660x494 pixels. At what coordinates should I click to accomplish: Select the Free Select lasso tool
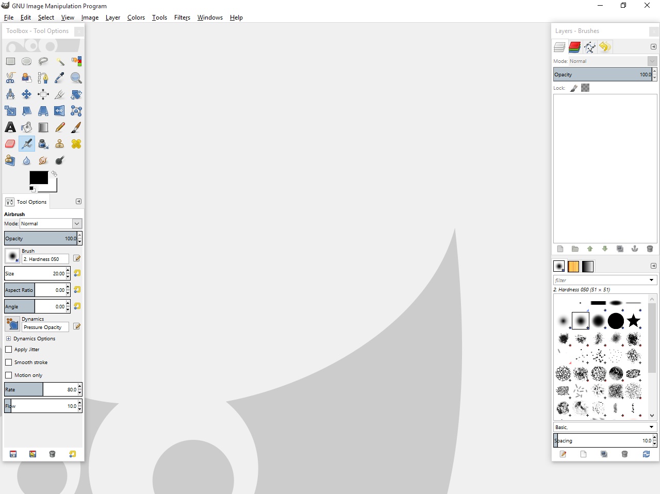[x=43, y=61]
